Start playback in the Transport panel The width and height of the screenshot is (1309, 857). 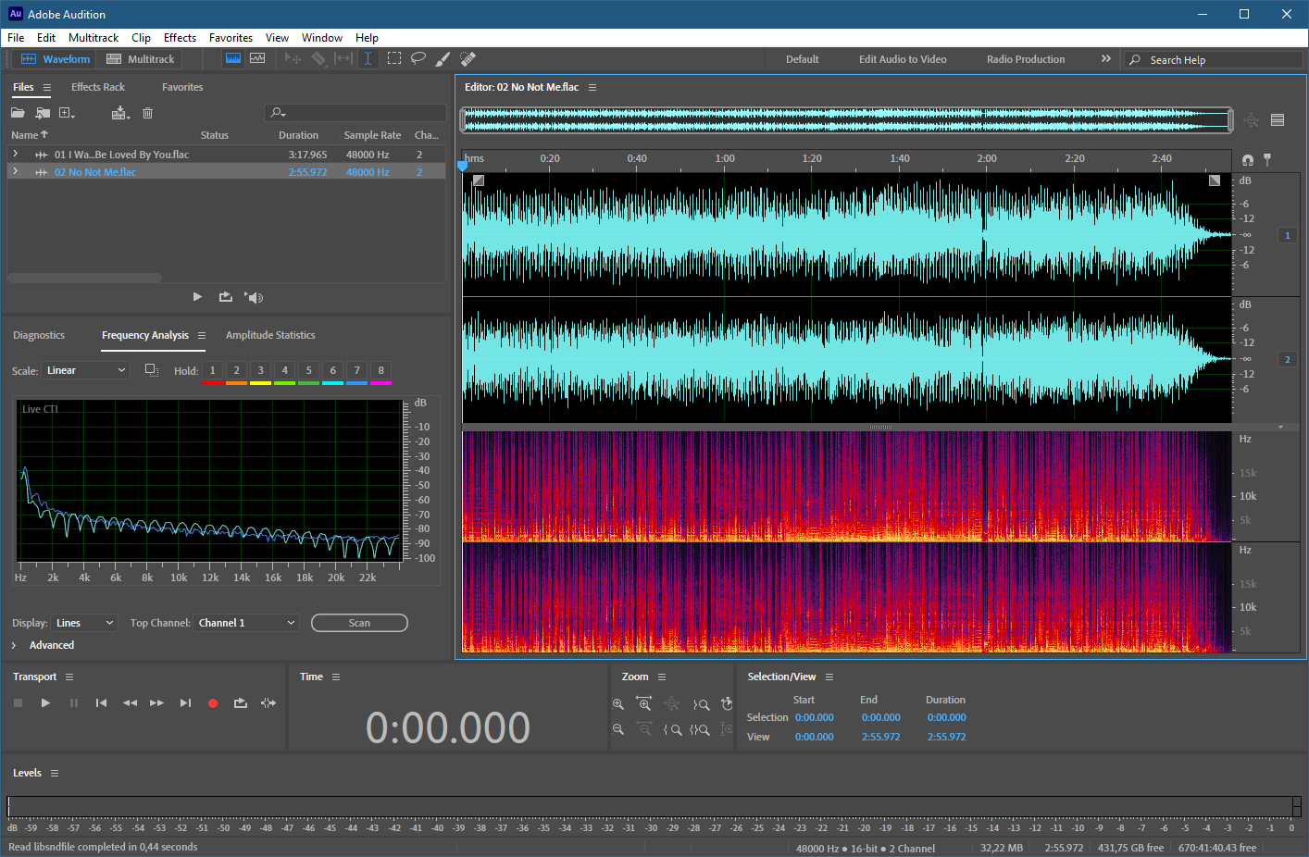coord(45,703)
